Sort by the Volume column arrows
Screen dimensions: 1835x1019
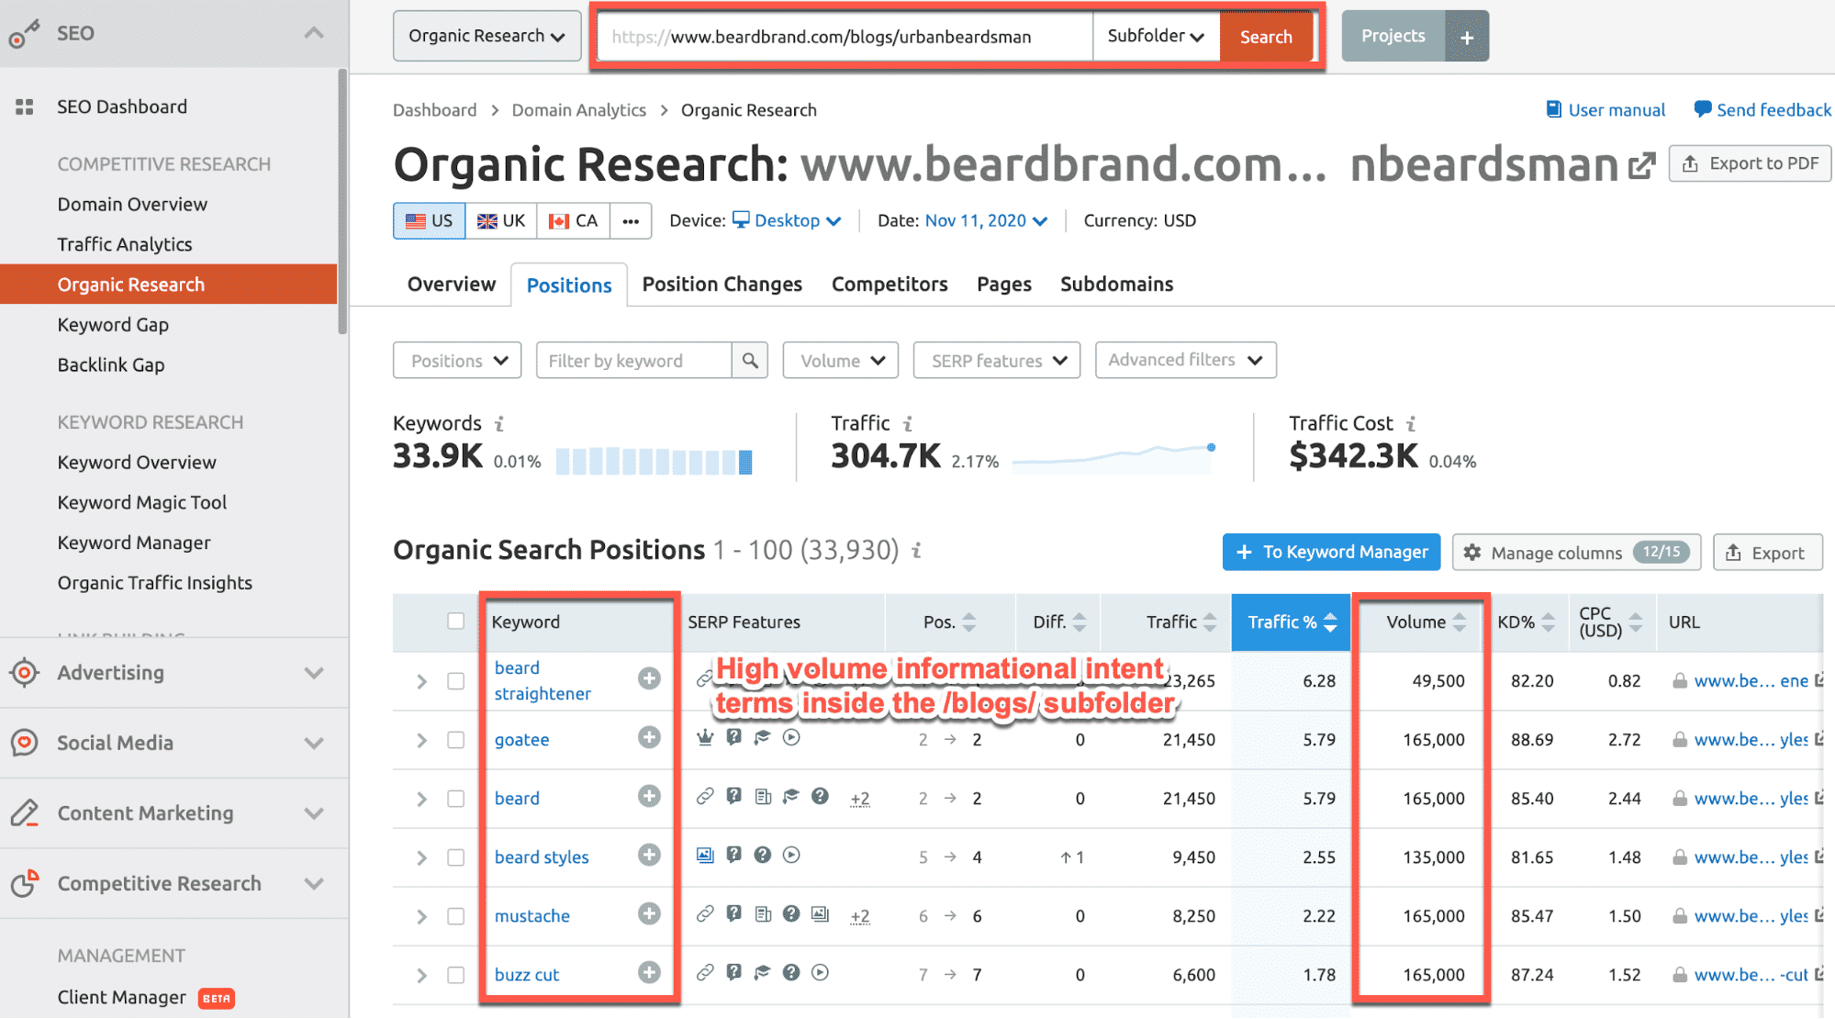click(1460, 622)
